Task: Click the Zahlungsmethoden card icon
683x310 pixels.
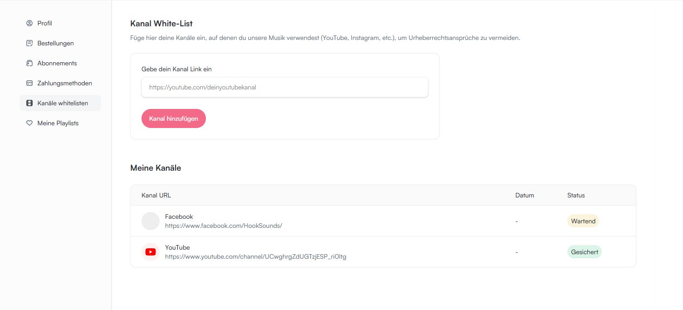Action: coord(29,83)
